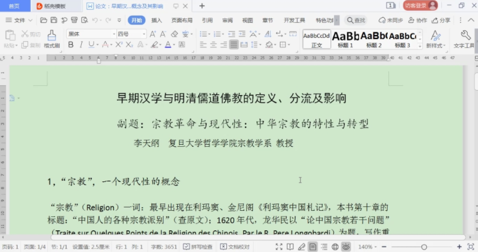Save the document with the floppy disk icon
The width and height of the screenshot is (478, 252).
coord(53,21)
